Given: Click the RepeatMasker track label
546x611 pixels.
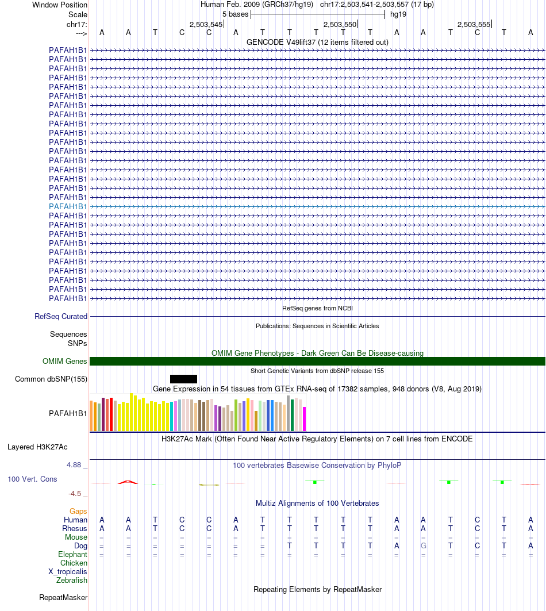Looking at the screenshot, I should (63, 597).
